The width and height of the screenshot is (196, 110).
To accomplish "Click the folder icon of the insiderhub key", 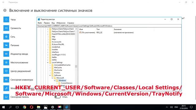I will (x=50, y=47).
